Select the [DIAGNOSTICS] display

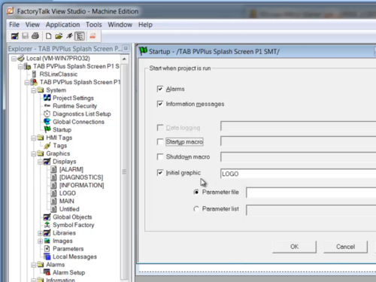pos(81,177)
